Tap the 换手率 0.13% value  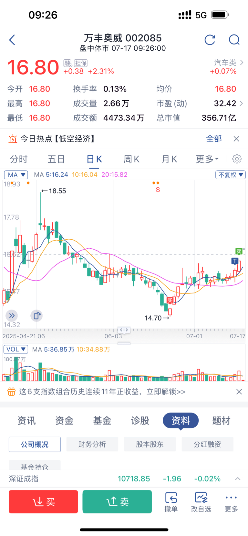click(115, 89)
